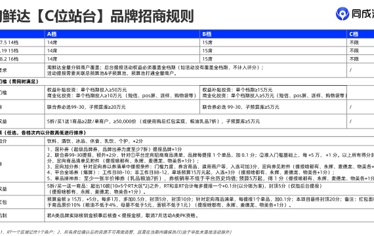Select the 品牌招商规则 slide title
The height and width of the screenshot is (236, 374).
point(152,16)
